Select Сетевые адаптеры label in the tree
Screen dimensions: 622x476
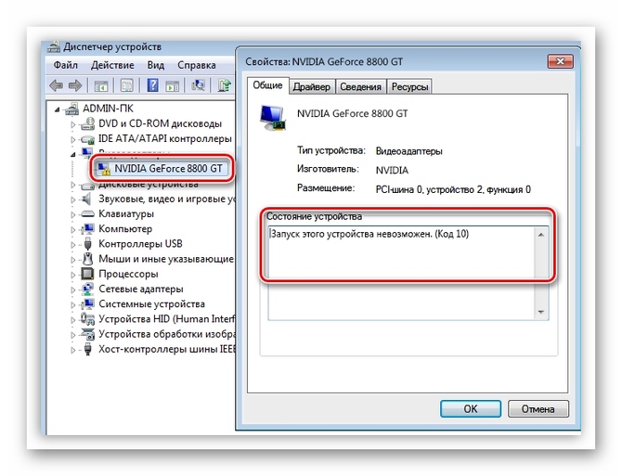141,289
